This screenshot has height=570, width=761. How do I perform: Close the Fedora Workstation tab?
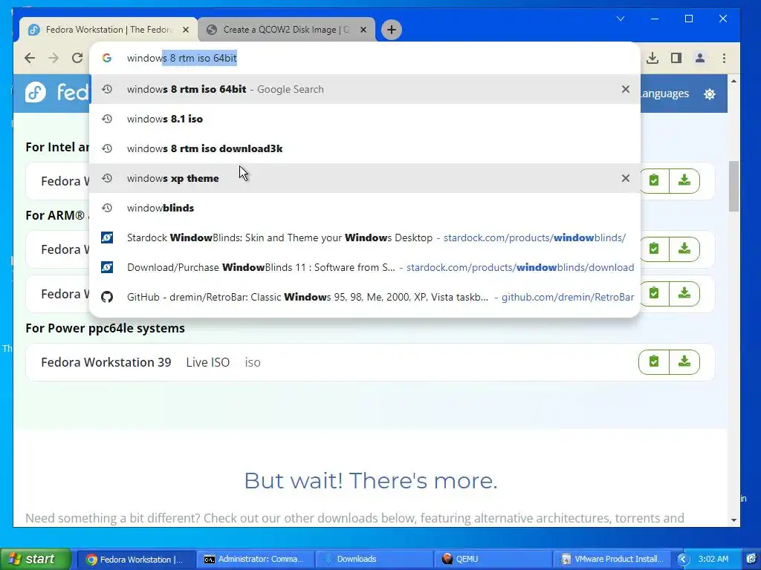[186, 30]
